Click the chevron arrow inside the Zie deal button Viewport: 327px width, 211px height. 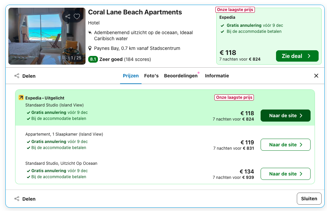point(308,56)
